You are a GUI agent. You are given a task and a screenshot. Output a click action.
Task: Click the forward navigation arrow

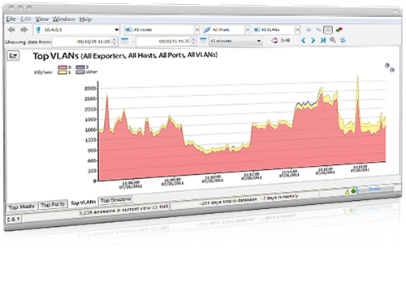click(x=24, y=29)
